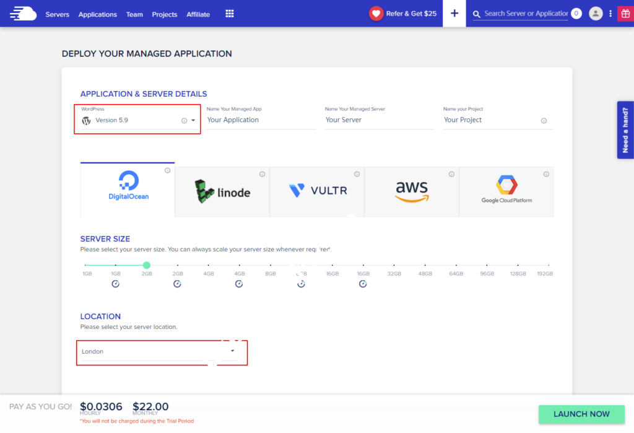Open the three-dot options menu

pyautogui.click(x=610, y=14)
